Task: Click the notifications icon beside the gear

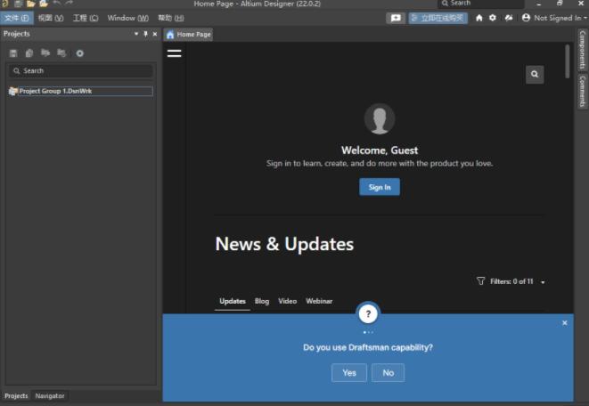Action: (509, 18)
